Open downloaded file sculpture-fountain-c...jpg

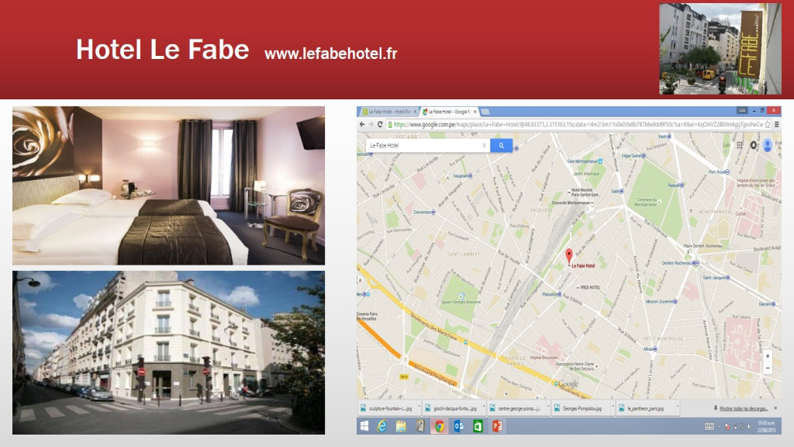coord(387,408)
